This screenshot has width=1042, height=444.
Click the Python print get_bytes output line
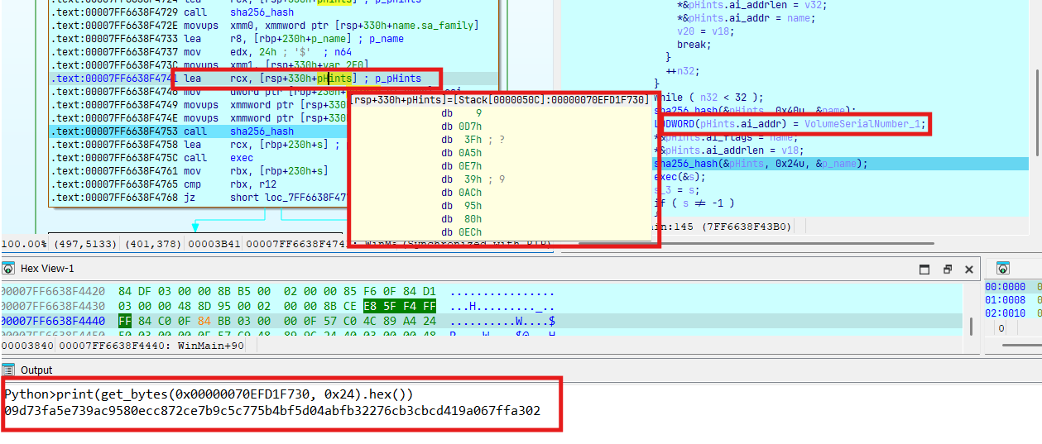click(x=208, y=394)
